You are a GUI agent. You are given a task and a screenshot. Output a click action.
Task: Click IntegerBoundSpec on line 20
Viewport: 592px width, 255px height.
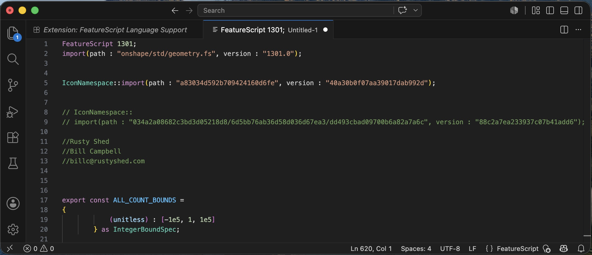point(145,229)
